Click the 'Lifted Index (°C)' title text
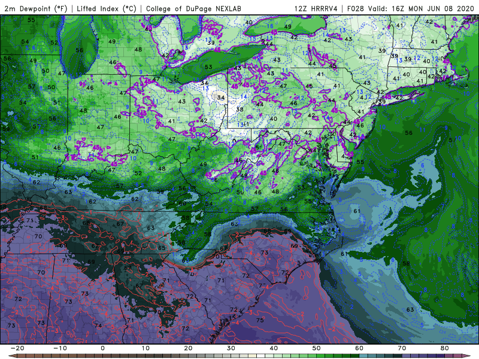This screenshot has height=359, width=479. (x=107, y=8)
